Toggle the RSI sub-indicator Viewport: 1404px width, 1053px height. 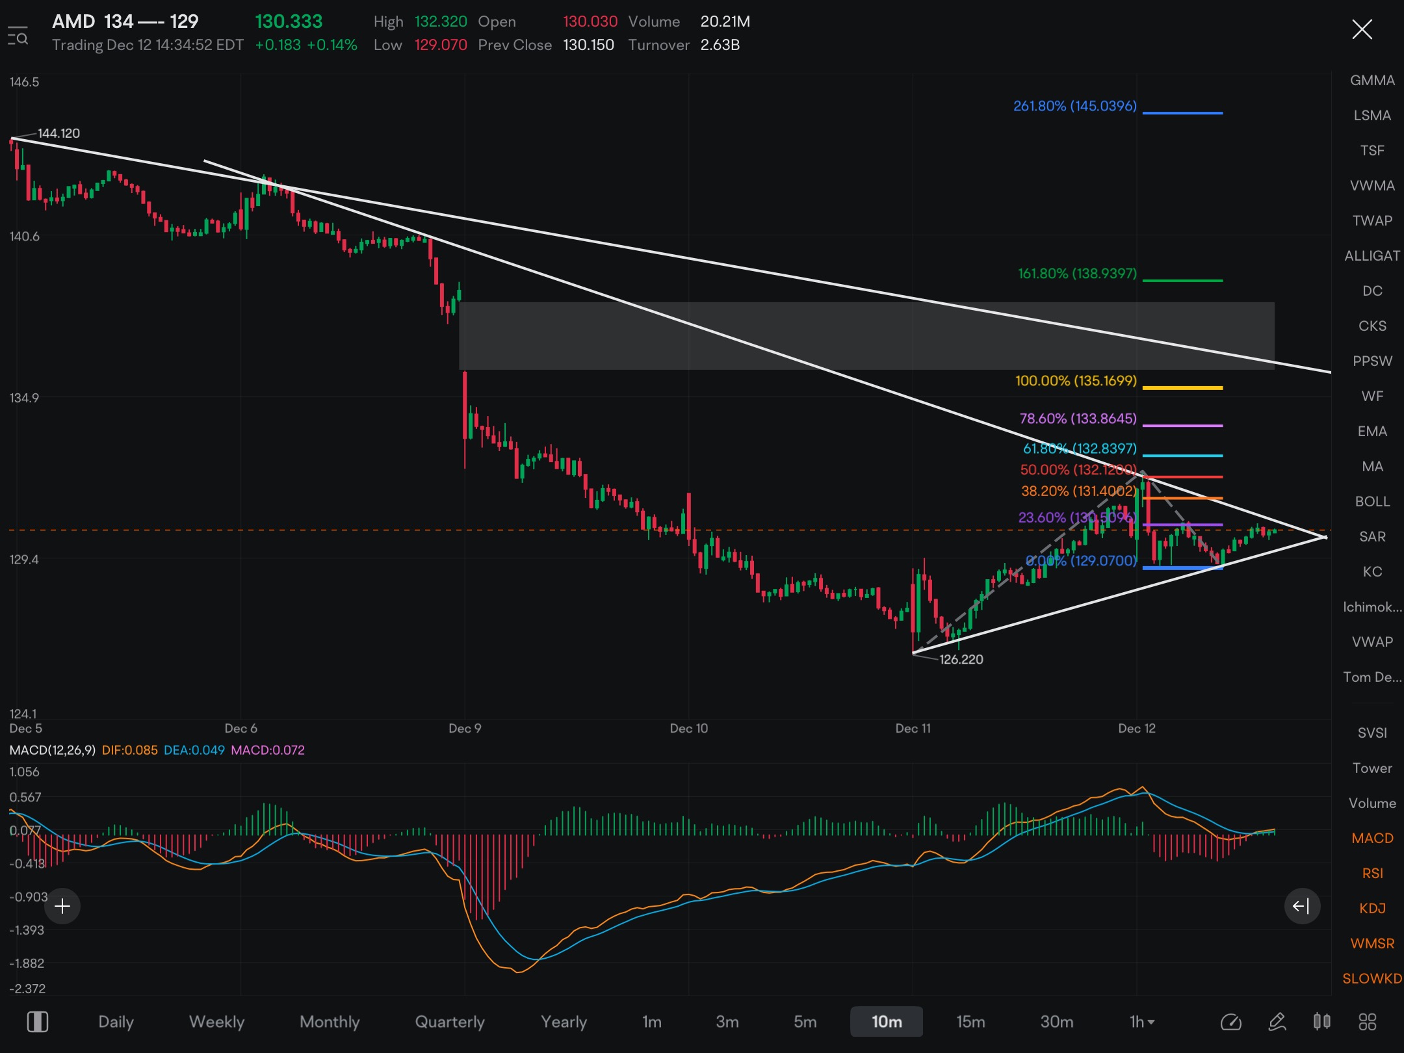pyautogui.click(x=1372, y=874)
